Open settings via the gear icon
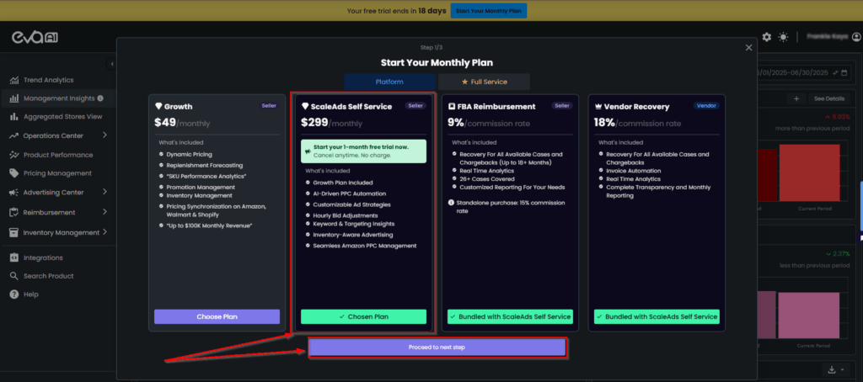Image resolution: width=863 pixels, height=382 pixels. 767,37
